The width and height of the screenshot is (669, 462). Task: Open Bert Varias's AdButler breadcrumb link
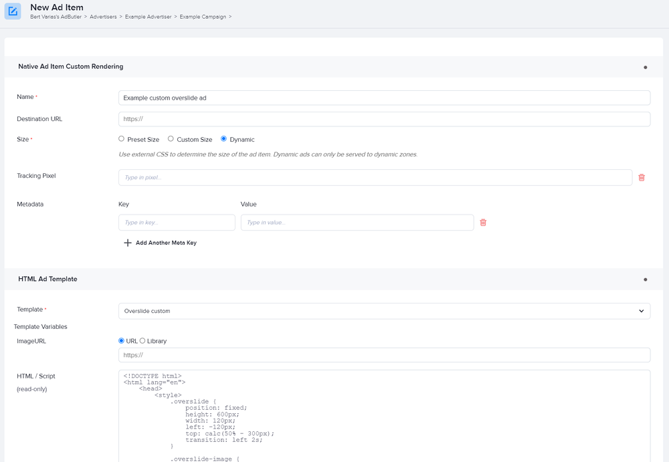(56, 17)
